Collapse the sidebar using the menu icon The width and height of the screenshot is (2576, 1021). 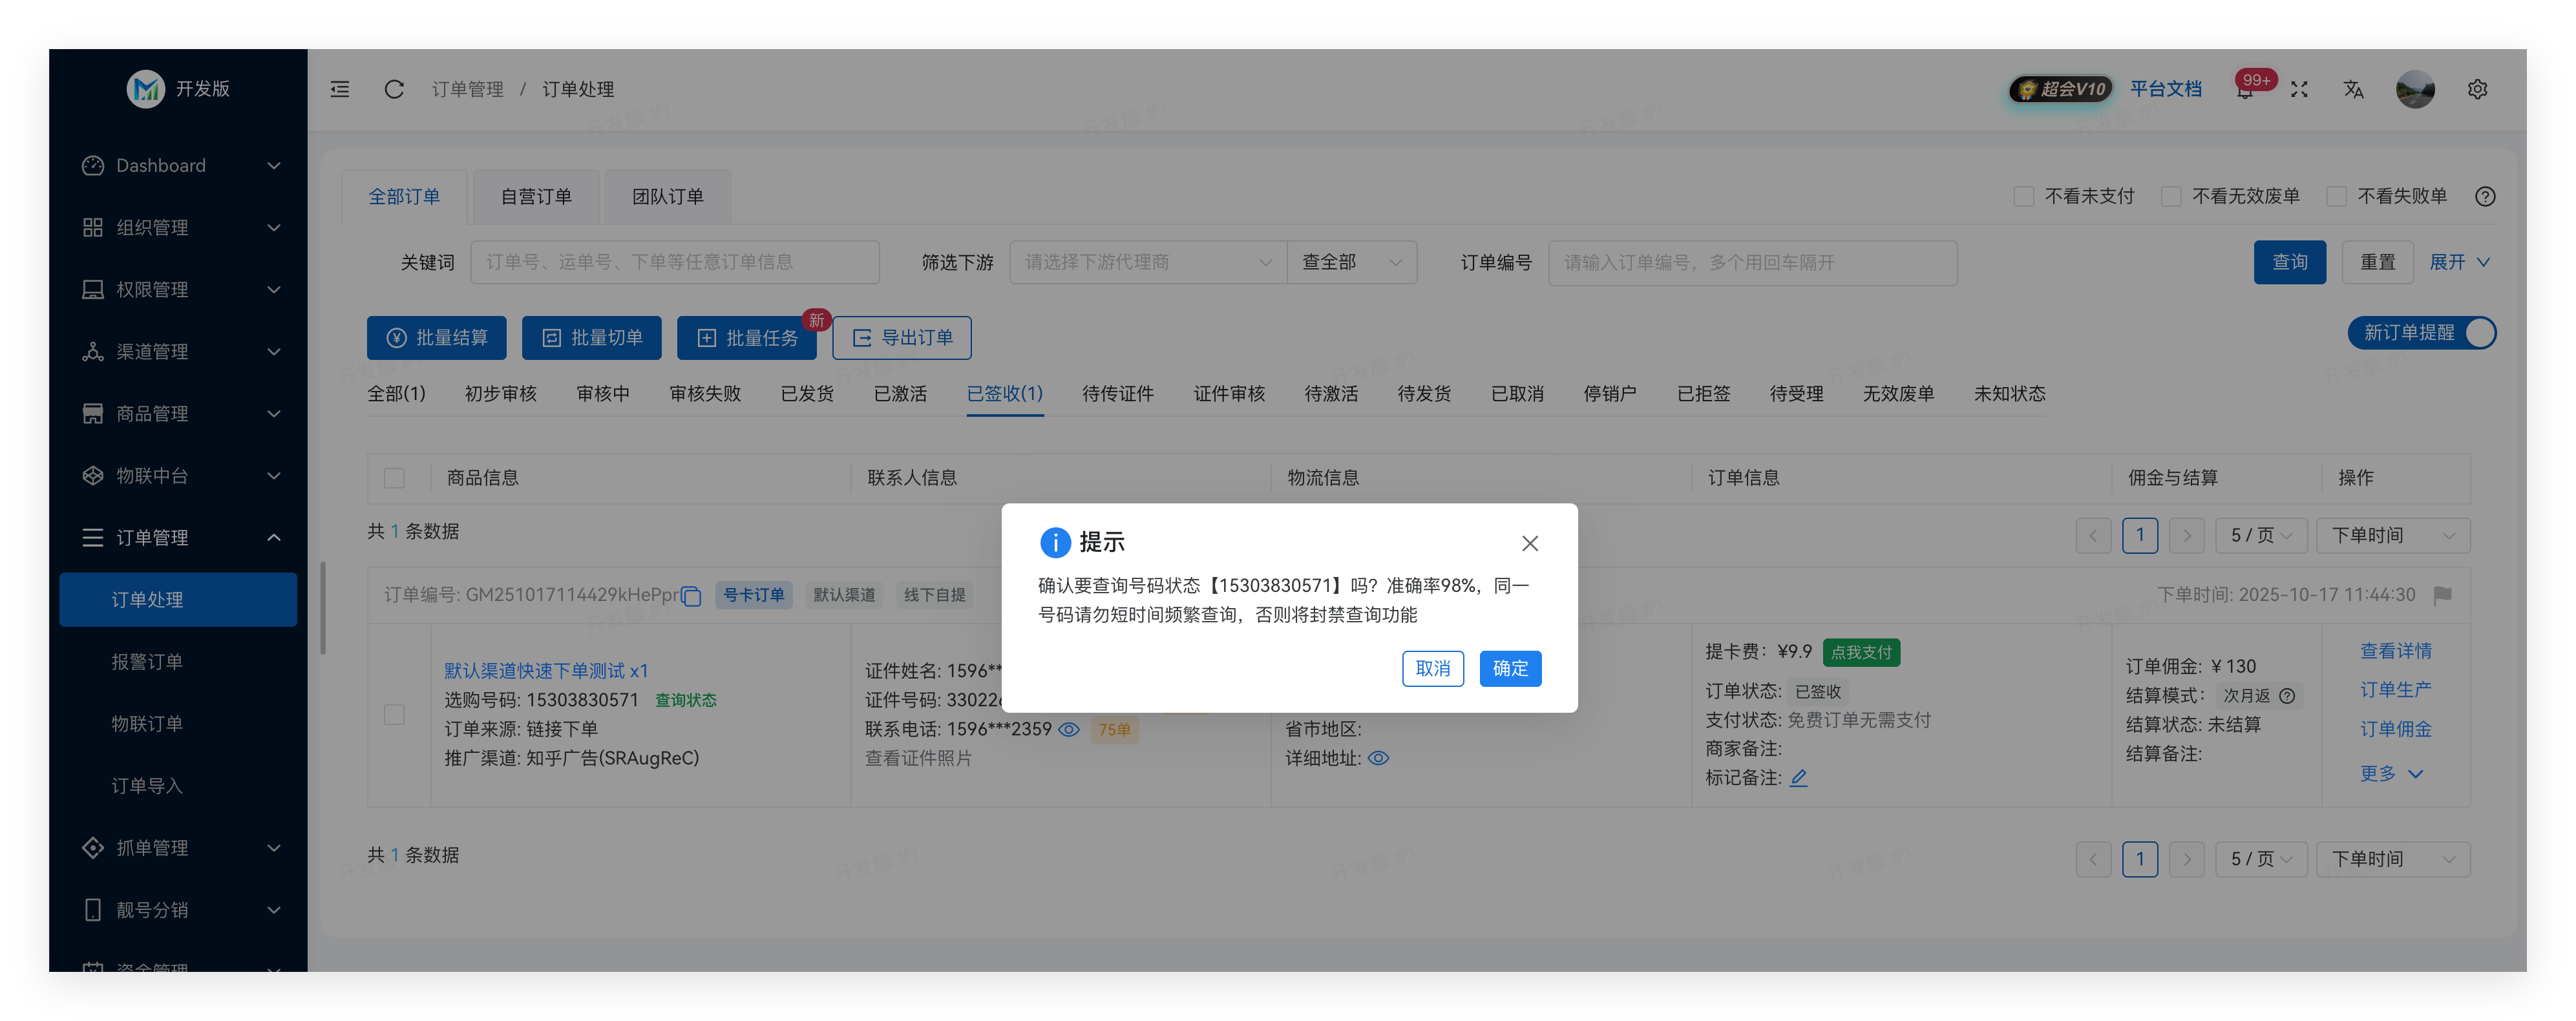[x=339, y=89]
